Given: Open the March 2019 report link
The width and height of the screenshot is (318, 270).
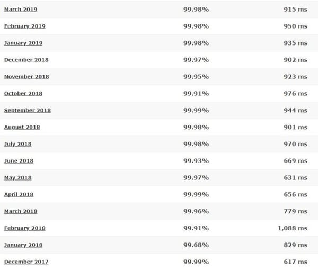Looking at the screenshot, I should click(x=21, y=10).
